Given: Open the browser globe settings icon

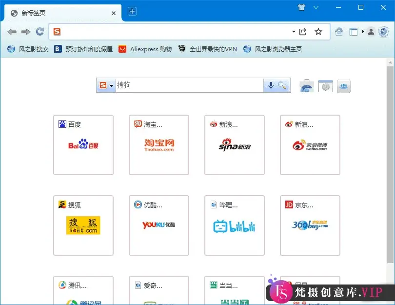Looking at the screenshot, I should tap(384, 32).
